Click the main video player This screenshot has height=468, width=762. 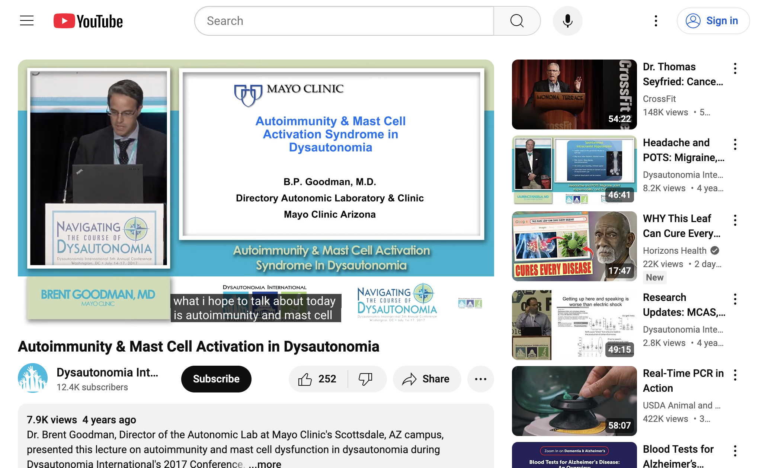256,193
